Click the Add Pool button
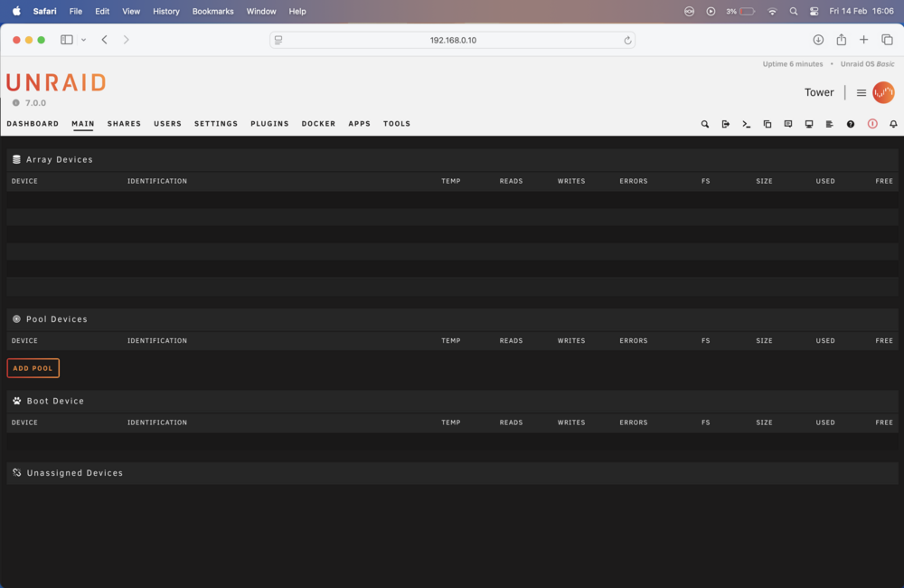Viewport: 904px width, 588px height. [x=33, y=368]
